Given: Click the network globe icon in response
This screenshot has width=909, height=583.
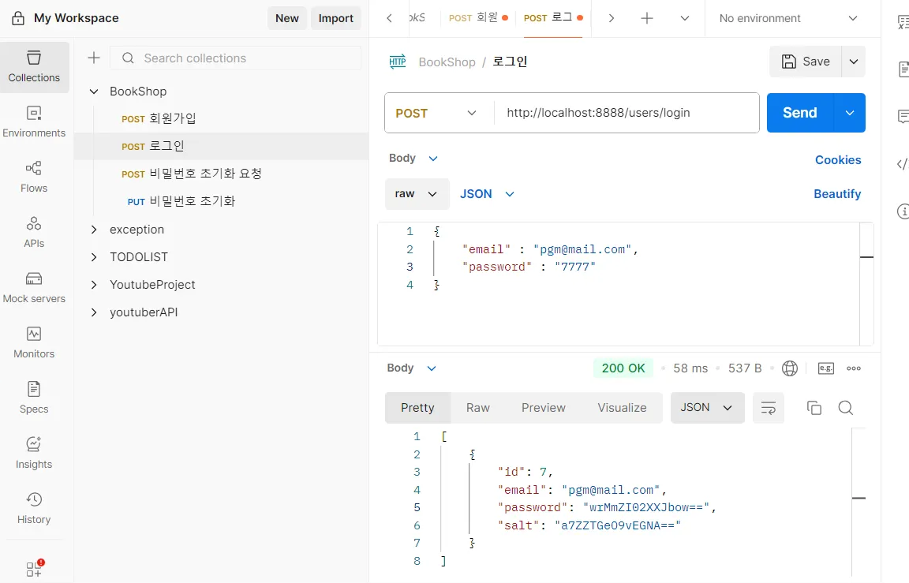Looking at the screenshot, I should (790, 368).
